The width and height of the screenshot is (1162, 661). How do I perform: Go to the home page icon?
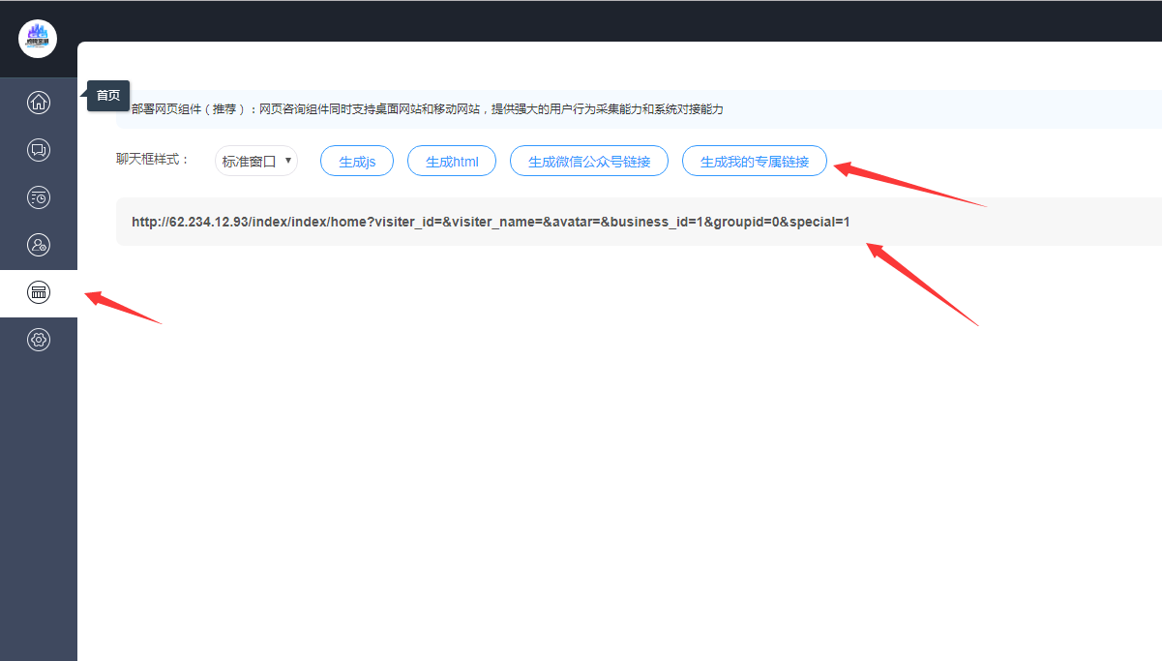[x=39, y=102]
